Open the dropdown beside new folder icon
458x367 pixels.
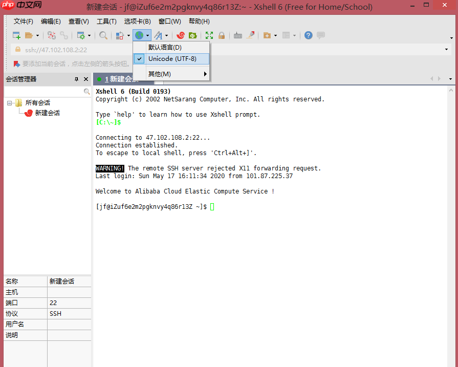tap(275, 36)
